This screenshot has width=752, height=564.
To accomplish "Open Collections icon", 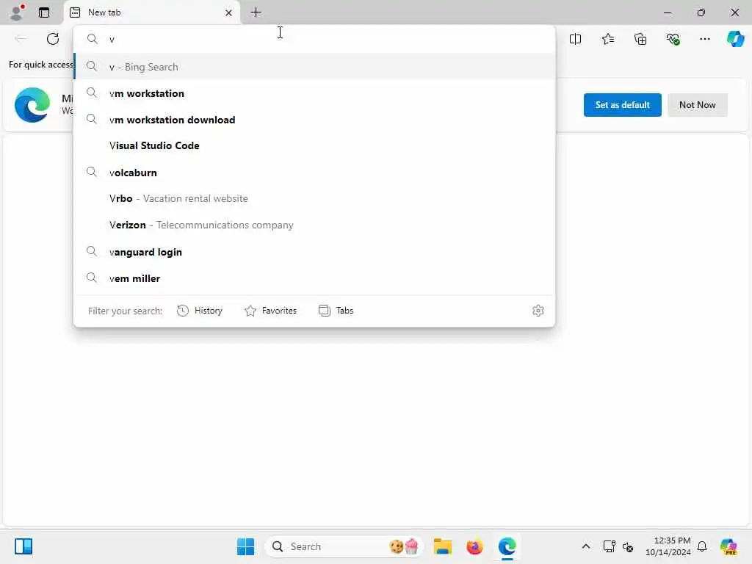I will (640, 39).
